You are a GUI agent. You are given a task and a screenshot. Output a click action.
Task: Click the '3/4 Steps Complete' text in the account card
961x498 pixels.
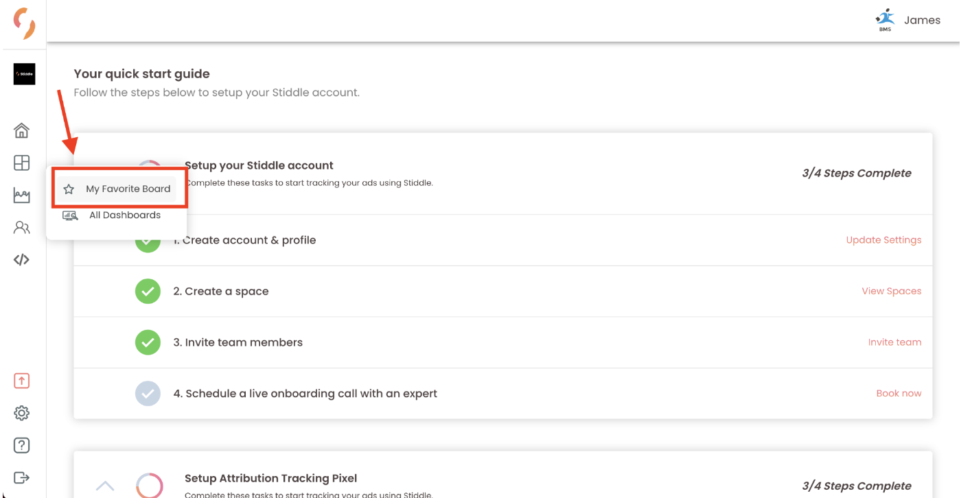[x=857, y=173]
